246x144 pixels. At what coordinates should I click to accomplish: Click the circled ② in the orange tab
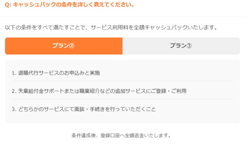point(71,46)
